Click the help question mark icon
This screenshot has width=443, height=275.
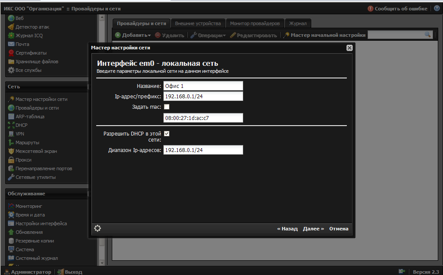point(437,9)
